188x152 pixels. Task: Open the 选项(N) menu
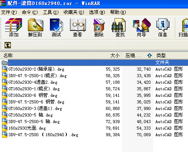pos(97,12)
